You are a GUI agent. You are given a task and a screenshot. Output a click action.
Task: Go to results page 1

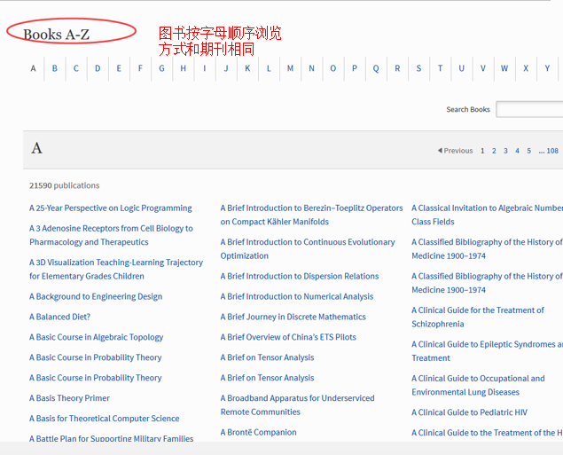[x=482, y=151]
